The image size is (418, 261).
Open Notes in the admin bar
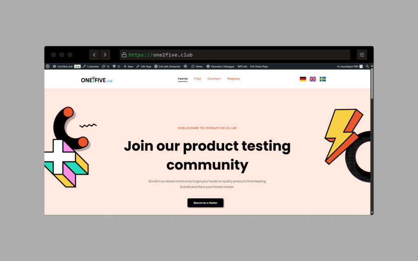click(x=197, y=66)
